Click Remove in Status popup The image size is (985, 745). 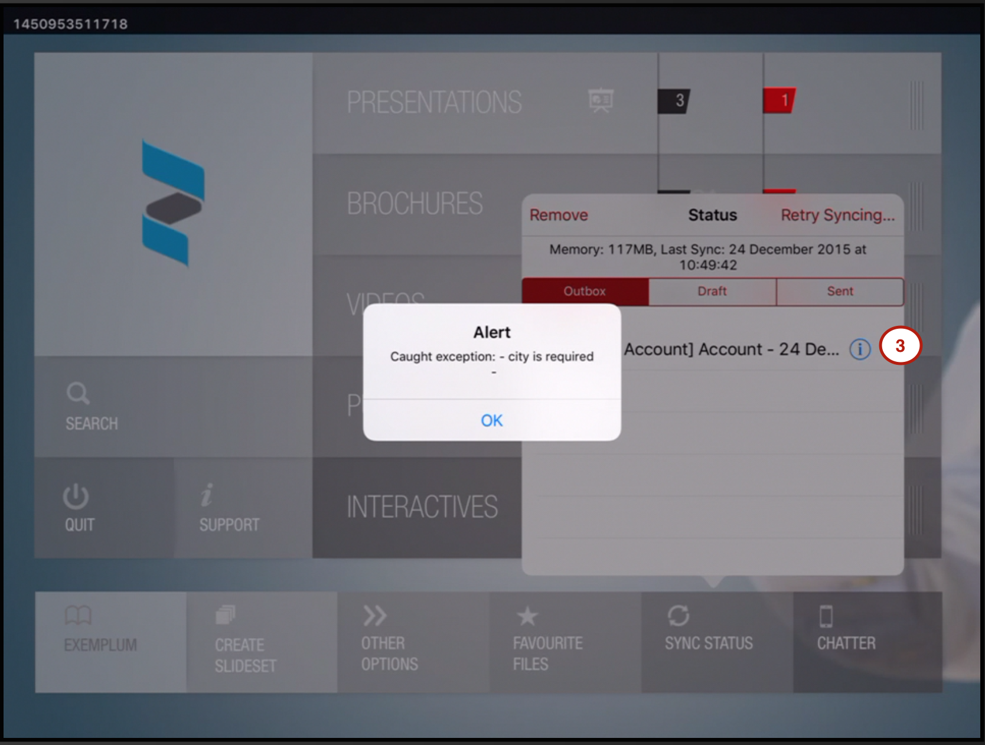[x=558, y=215]
